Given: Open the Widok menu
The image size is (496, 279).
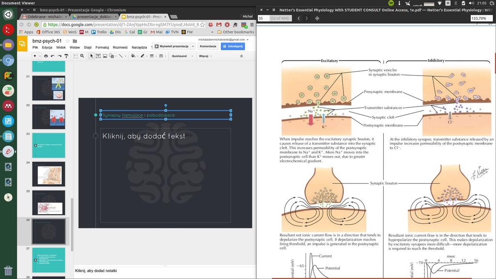Looking at the screenshot, I should tap(61, 47).
